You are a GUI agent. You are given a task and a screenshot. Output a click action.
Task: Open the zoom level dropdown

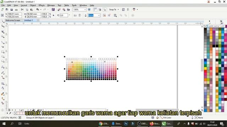coord(85,10)
